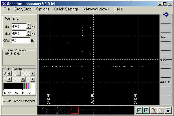This screenshot has width=174, height=116.
Task: Open the File menu
Action: (x=7, y=9)
